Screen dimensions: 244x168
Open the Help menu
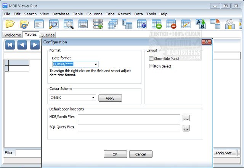(x=163, y=14)
